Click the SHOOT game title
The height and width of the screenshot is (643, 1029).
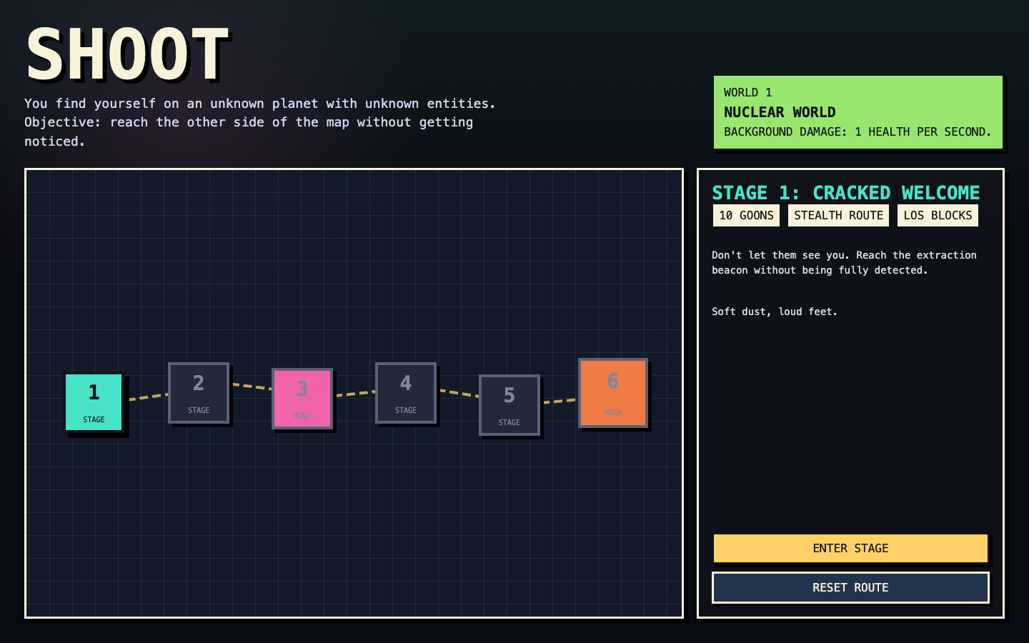(x=127, y=55)
